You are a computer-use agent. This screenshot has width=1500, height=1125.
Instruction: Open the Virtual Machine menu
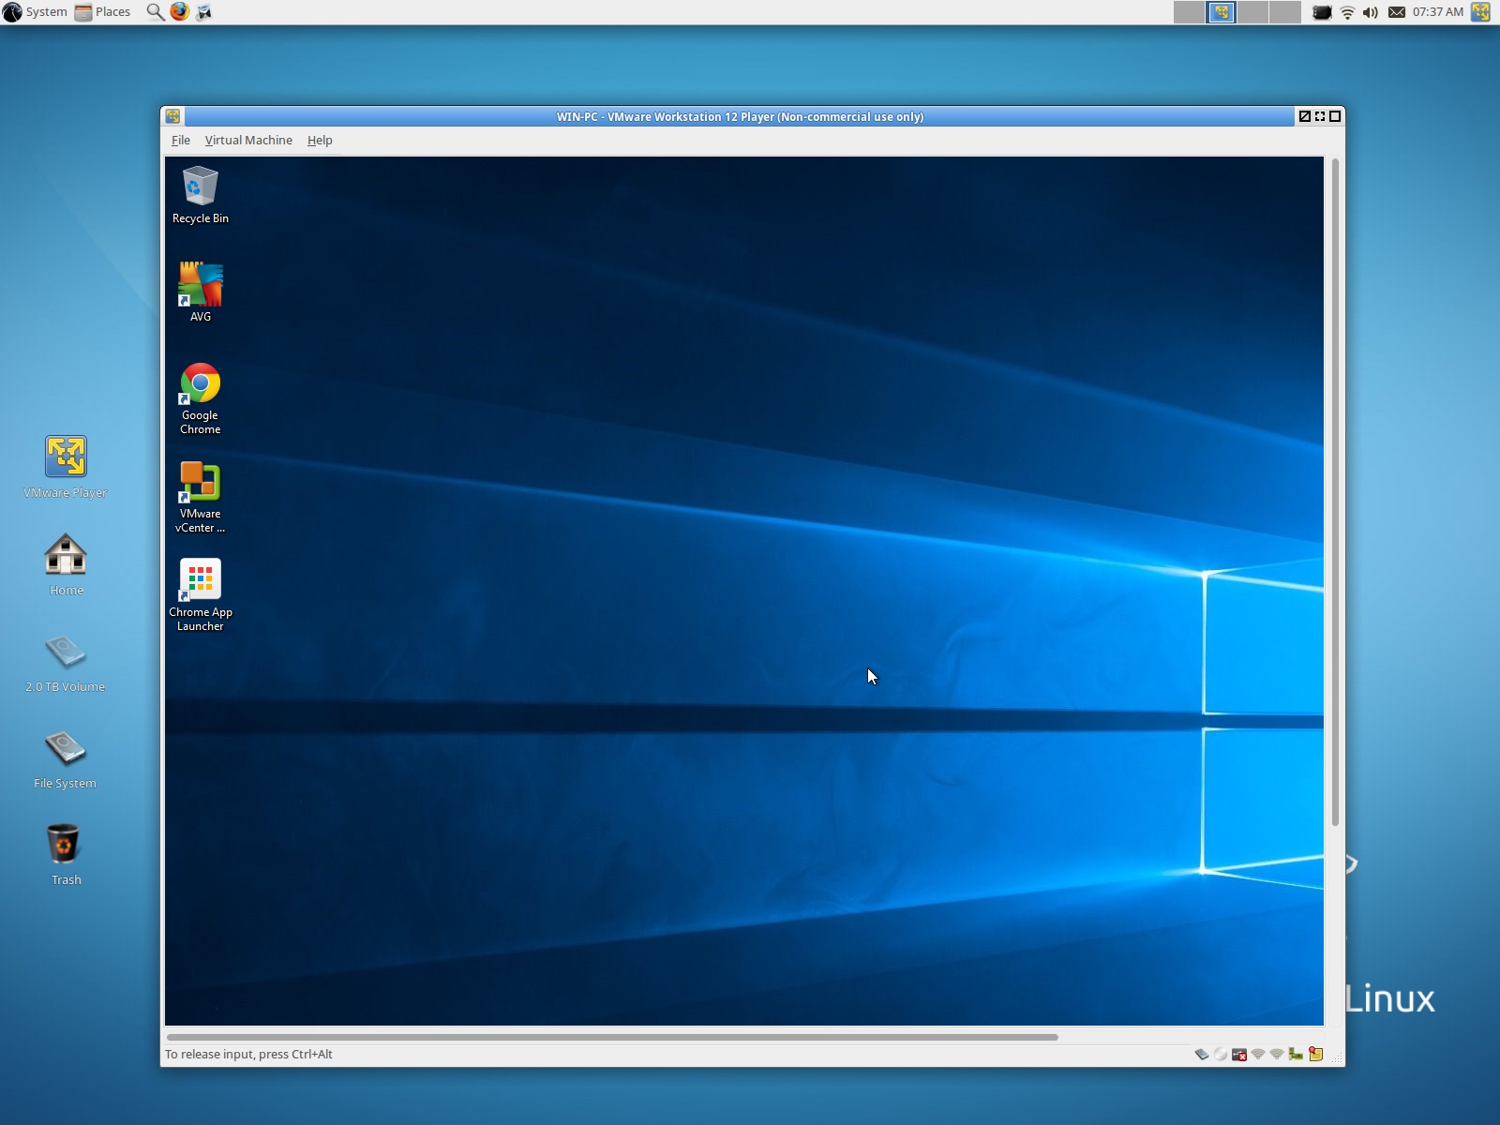pos(248,140)
